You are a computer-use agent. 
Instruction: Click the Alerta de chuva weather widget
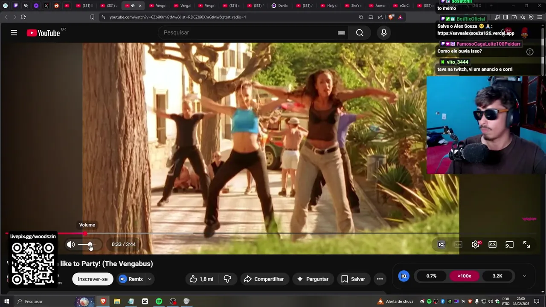(395, 301)
